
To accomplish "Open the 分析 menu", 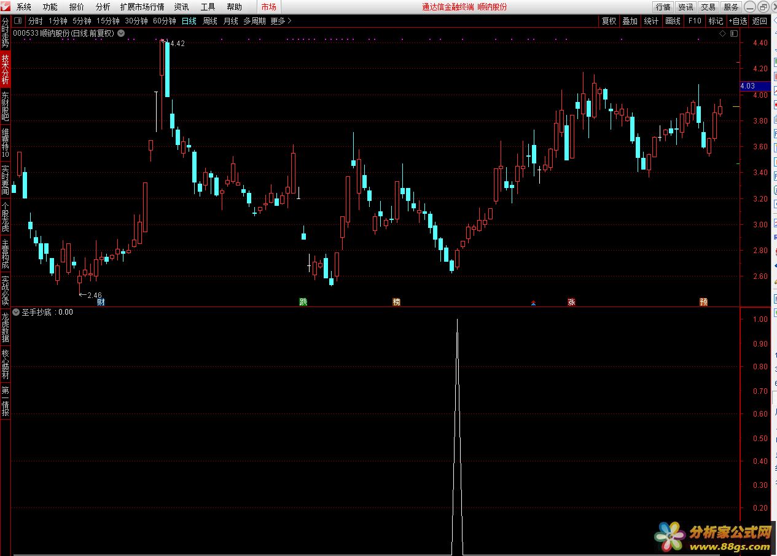I will pos(103,7).
